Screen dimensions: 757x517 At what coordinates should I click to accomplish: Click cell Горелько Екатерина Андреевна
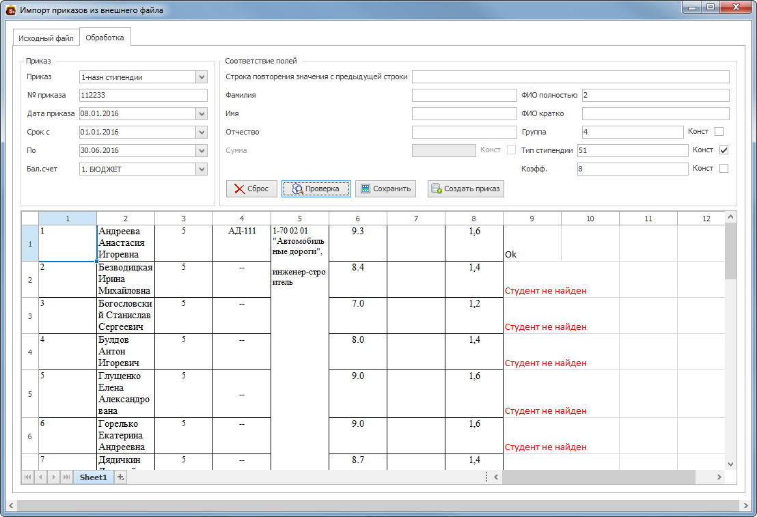coord(126,436)
